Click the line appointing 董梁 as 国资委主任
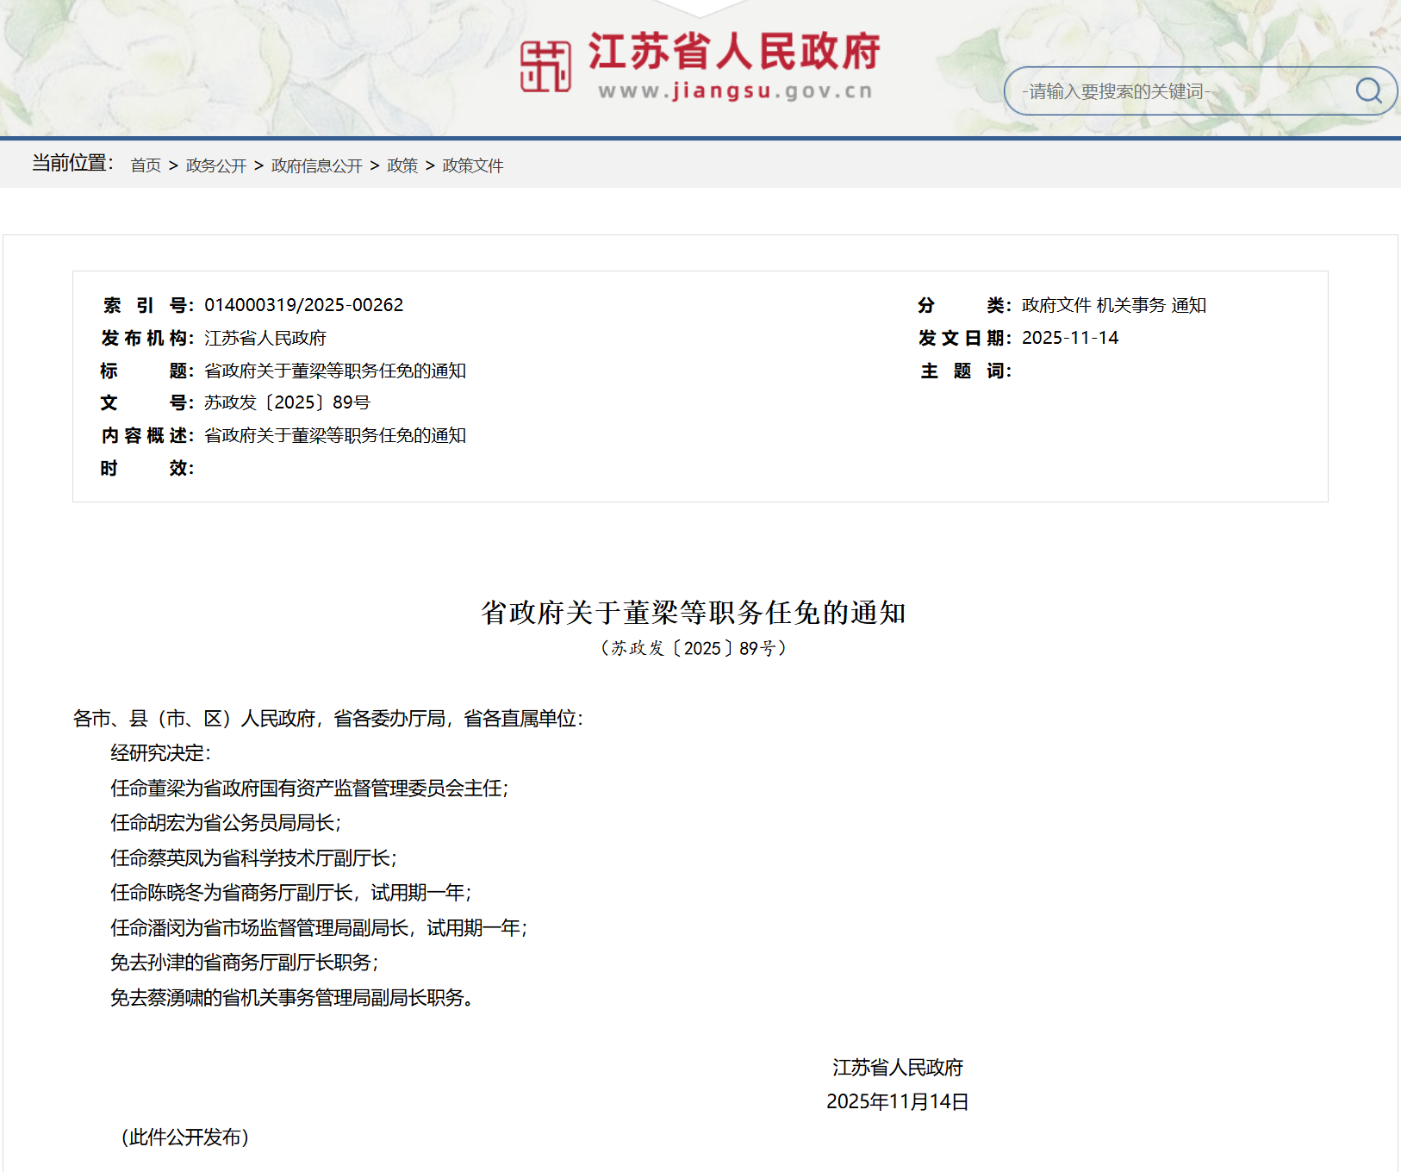Viewport: 1401px width, 1172px height. 309,789
